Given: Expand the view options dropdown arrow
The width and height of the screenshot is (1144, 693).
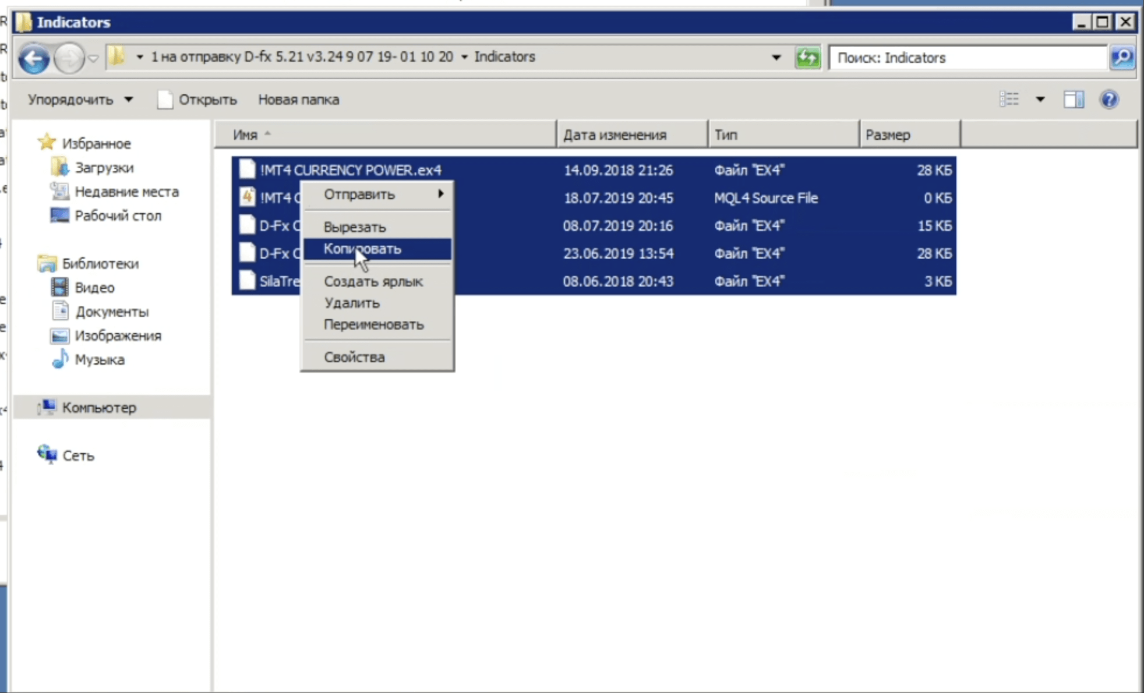Looking at the screenshot, I should [1040, 100].
